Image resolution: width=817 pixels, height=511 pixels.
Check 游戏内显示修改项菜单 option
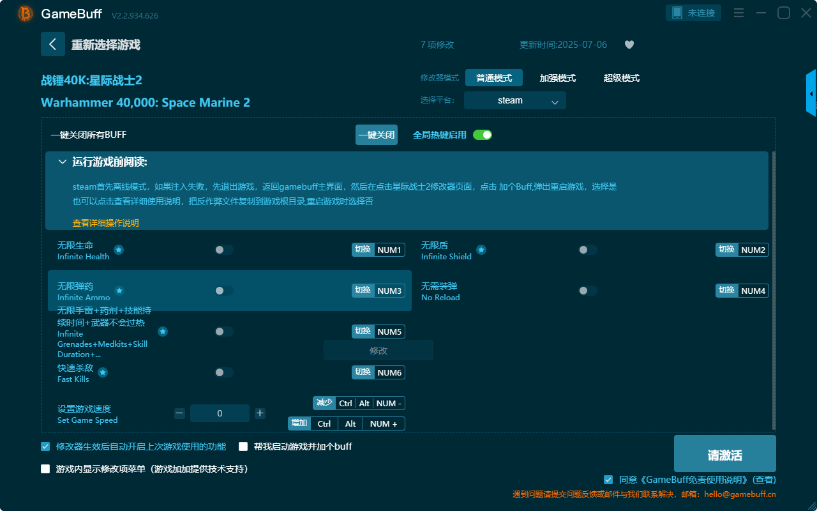point(45,468)
